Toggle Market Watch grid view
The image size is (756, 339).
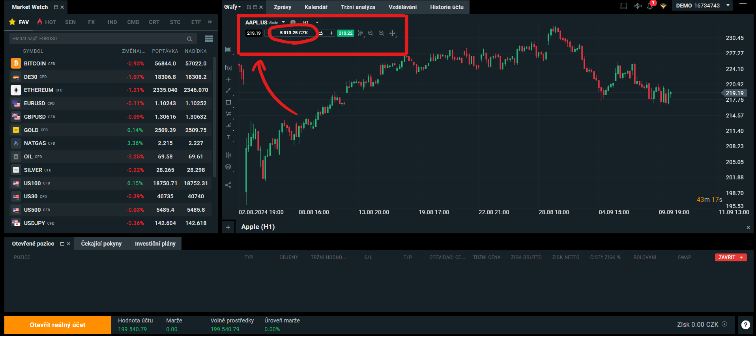[x=209, y=39]
